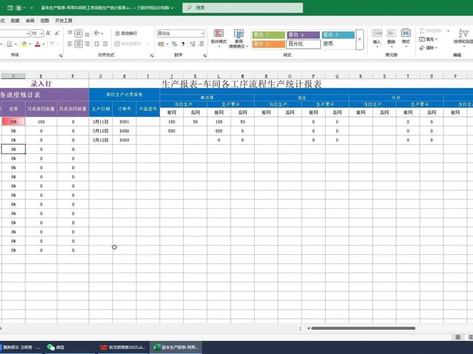
Task: Apply the purple 着色 4 cell style
Action: (303, 35)
